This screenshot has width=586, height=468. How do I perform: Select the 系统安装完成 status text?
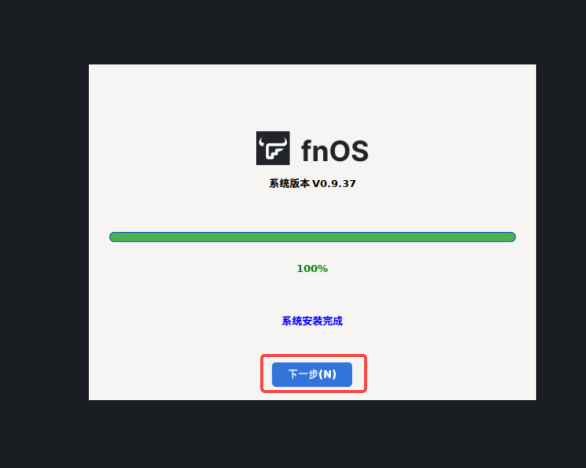pos(312,321)
